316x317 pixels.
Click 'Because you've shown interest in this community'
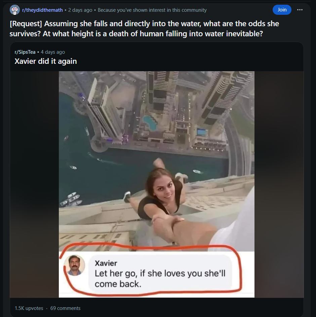click(x=152, y=10)
